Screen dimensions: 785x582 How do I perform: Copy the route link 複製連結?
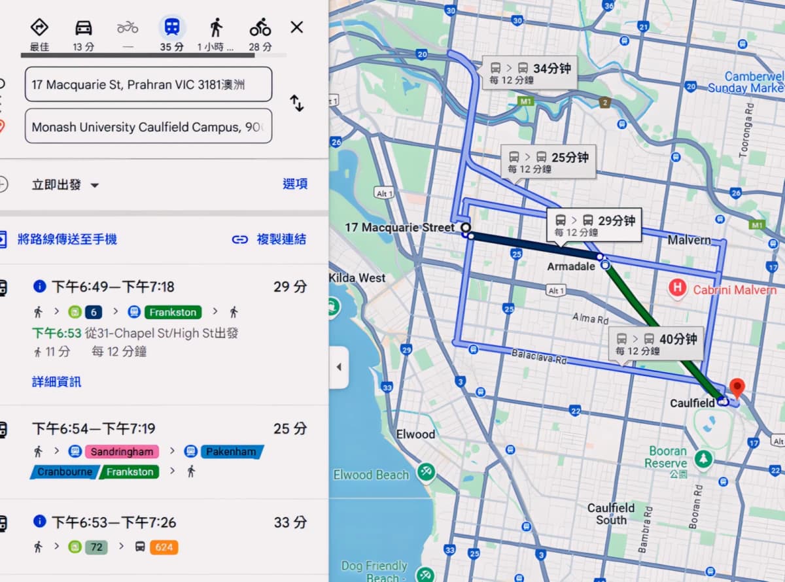pyautogui.click(x=269, y=239)
